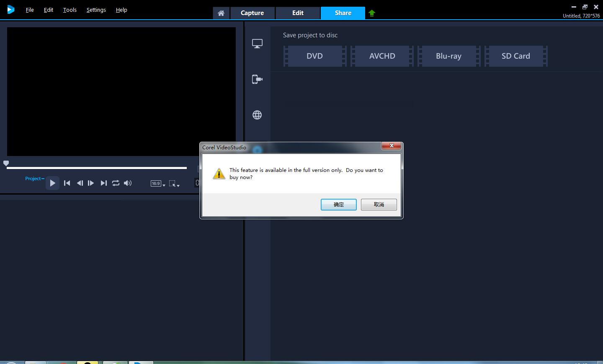
Task: Click the preview jog bar
Action: pos(97,168)
